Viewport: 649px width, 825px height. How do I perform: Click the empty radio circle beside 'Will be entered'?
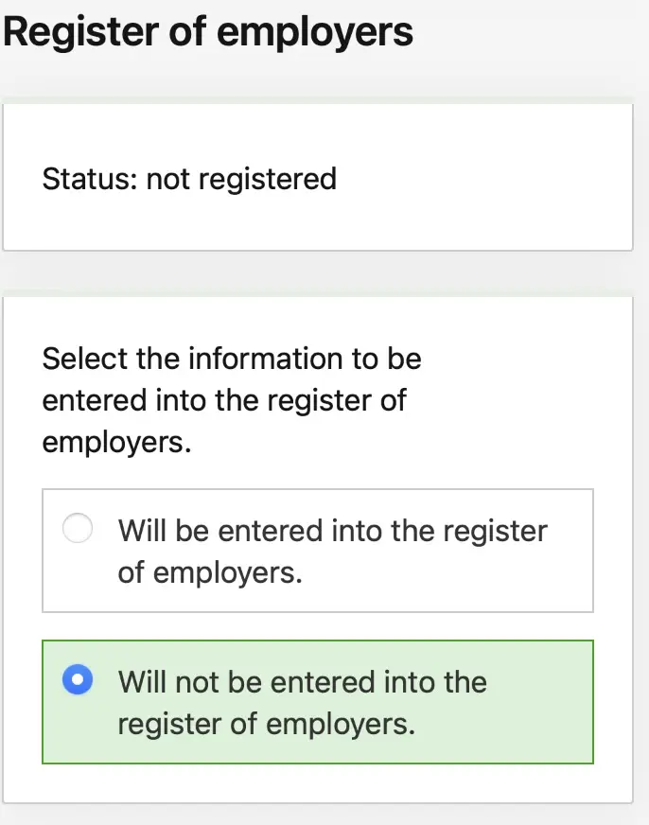(x=78, y=528)
